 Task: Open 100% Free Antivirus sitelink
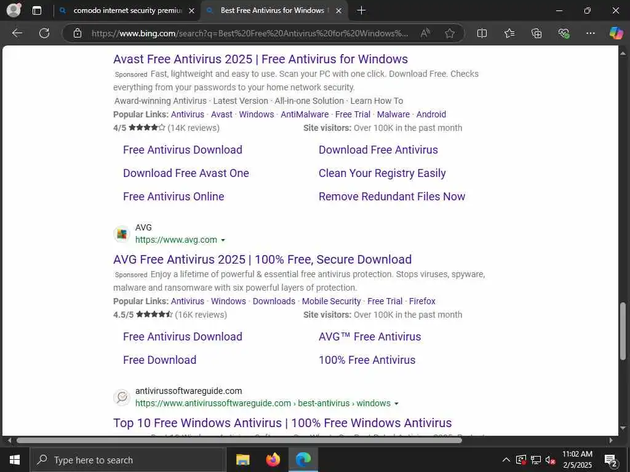coord(367,360)
